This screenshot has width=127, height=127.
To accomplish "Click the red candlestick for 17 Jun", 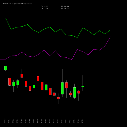I will (x=58, y=98).
